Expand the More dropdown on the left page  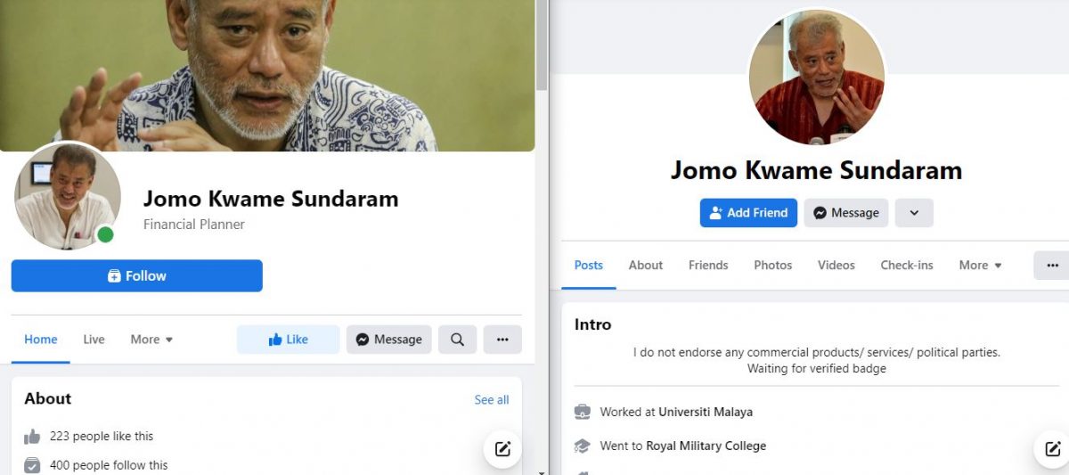151,340
